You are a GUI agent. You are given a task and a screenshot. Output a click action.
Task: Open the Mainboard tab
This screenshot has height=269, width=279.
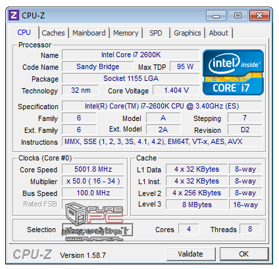[x=89, y=33]
